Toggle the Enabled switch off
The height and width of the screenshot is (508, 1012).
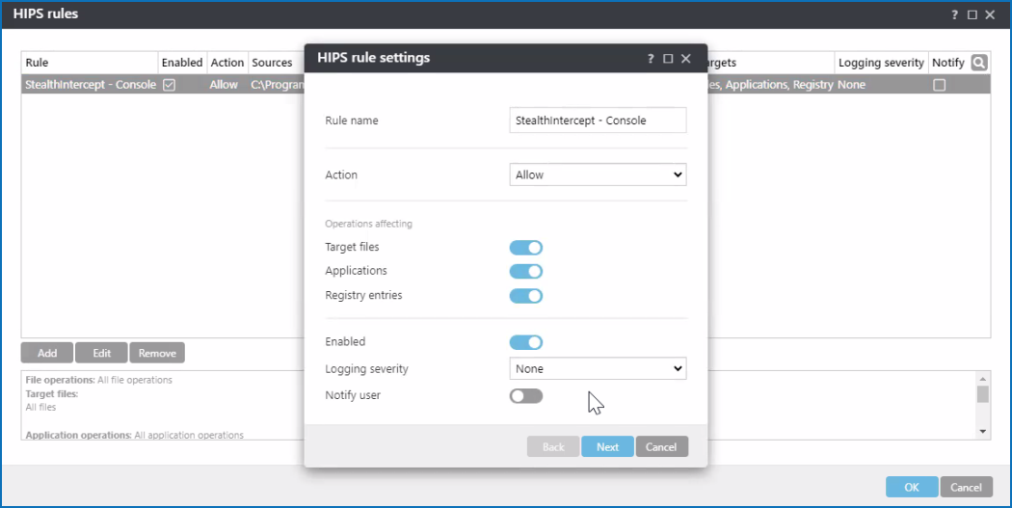click(x=526, y=342)
